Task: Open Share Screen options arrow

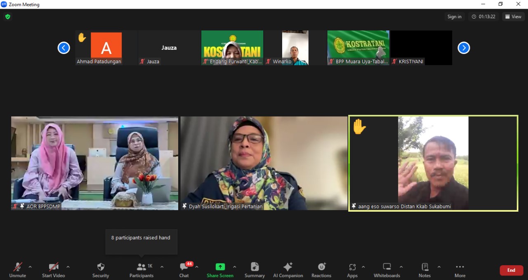Action: (x=235, y=267)
